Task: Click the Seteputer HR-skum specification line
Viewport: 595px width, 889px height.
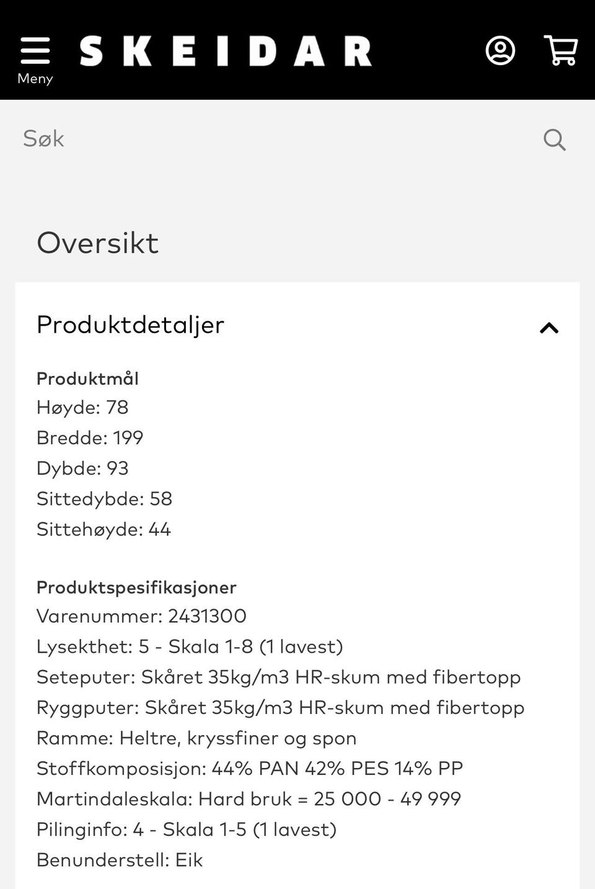Action: coord(278,677)
